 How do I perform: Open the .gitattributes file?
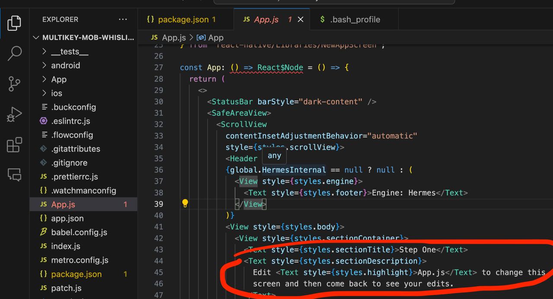click(x=83, y=149)
